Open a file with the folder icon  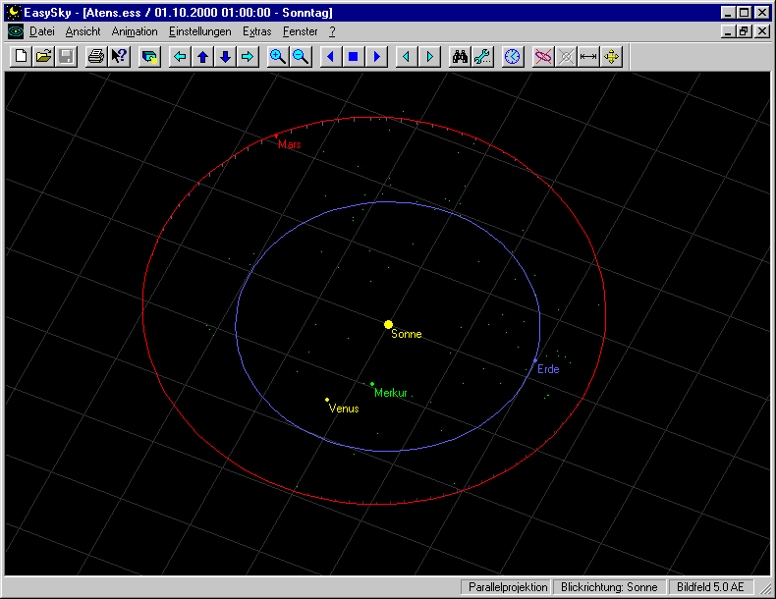click(x=44, y=57)
